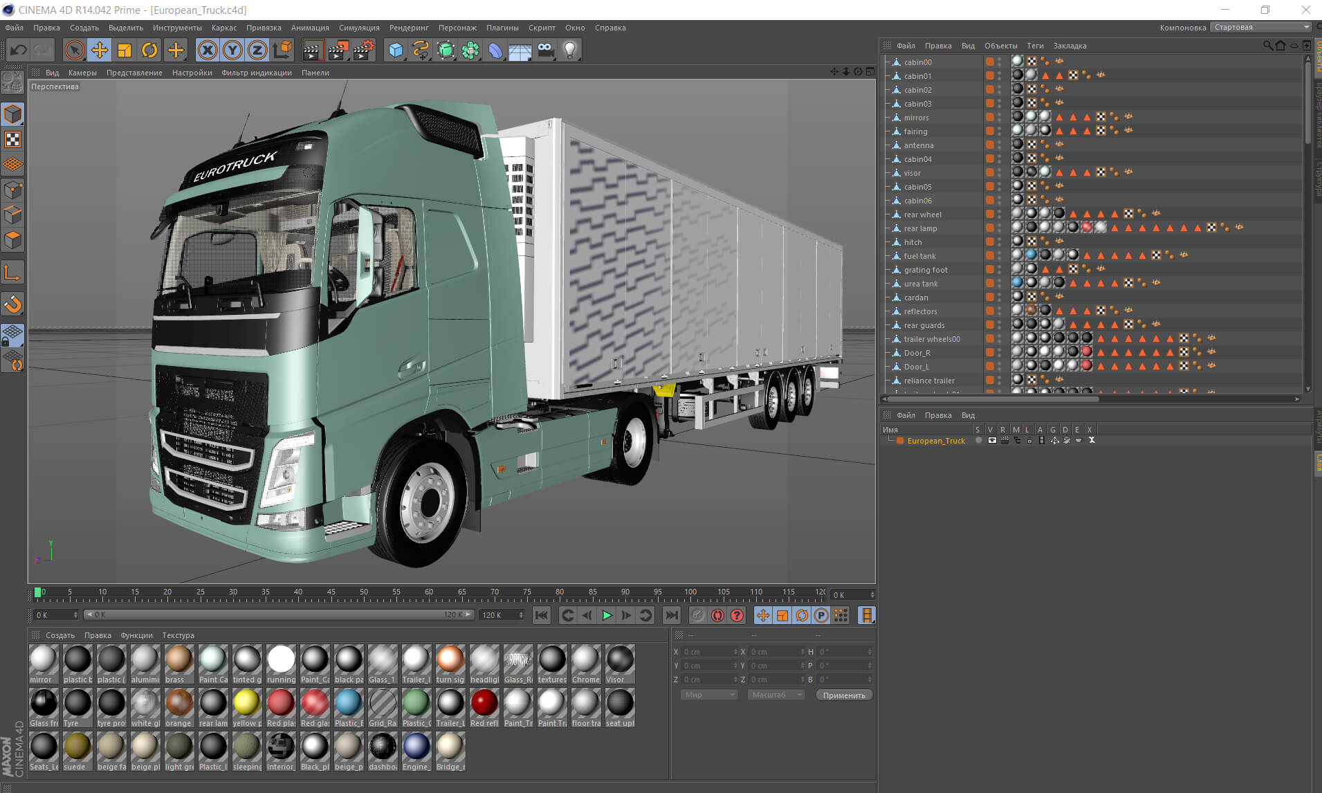Open the Render Settings clapperboard with gear
Image resolution: width=1322 pixels, height=793 pixels.
(363, 50)
